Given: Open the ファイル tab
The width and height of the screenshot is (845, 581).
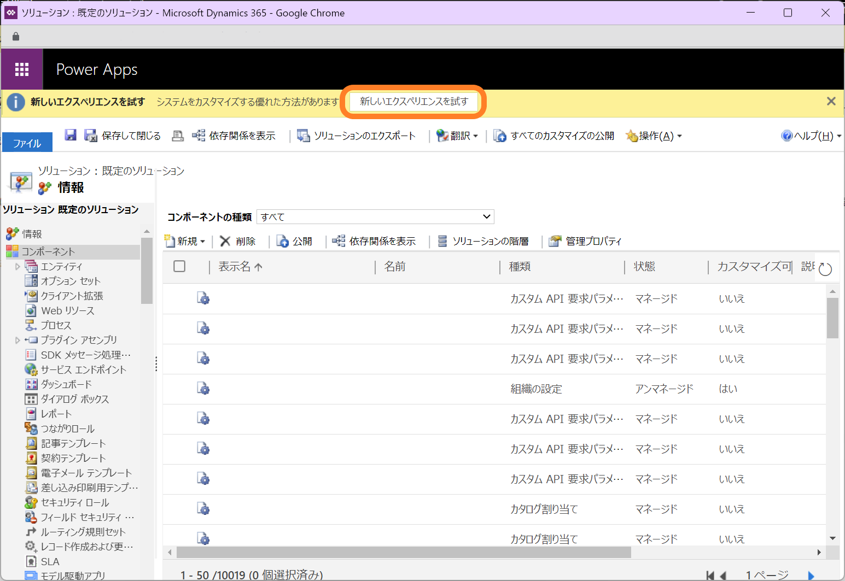Looking at the screenshot, I should 27,143.
